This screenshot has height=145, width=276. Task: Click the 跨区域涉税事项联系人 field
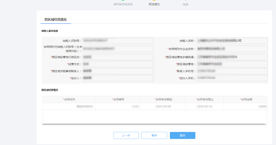[118, 71]
